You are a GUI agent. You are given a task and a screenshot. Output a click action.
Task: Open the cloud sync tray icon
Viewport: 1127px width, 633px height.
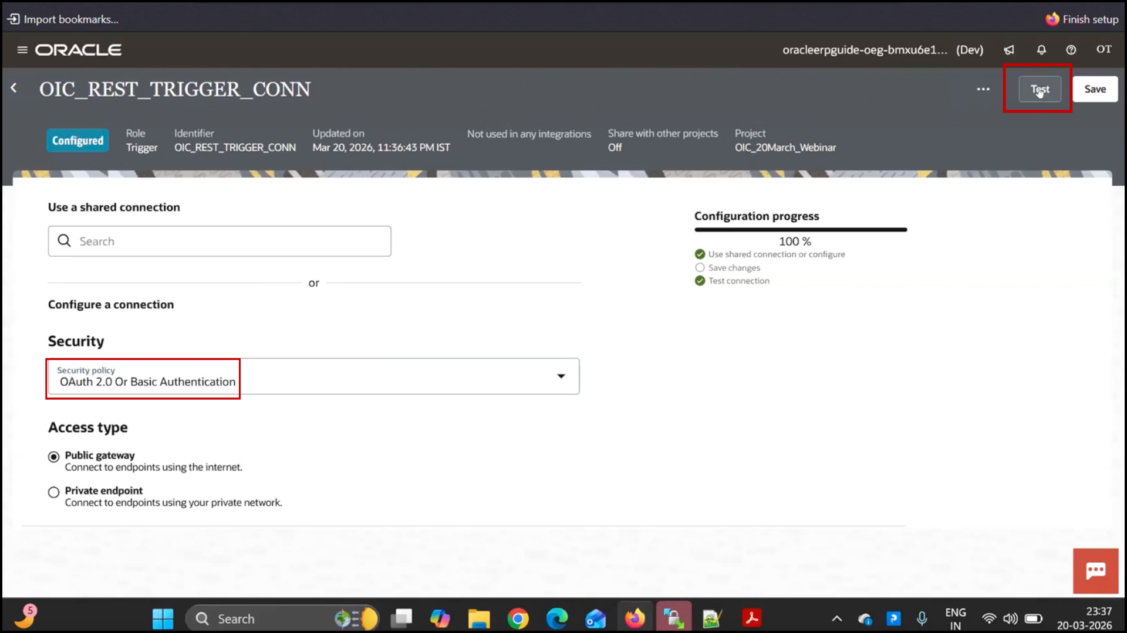tap(865, 619)
